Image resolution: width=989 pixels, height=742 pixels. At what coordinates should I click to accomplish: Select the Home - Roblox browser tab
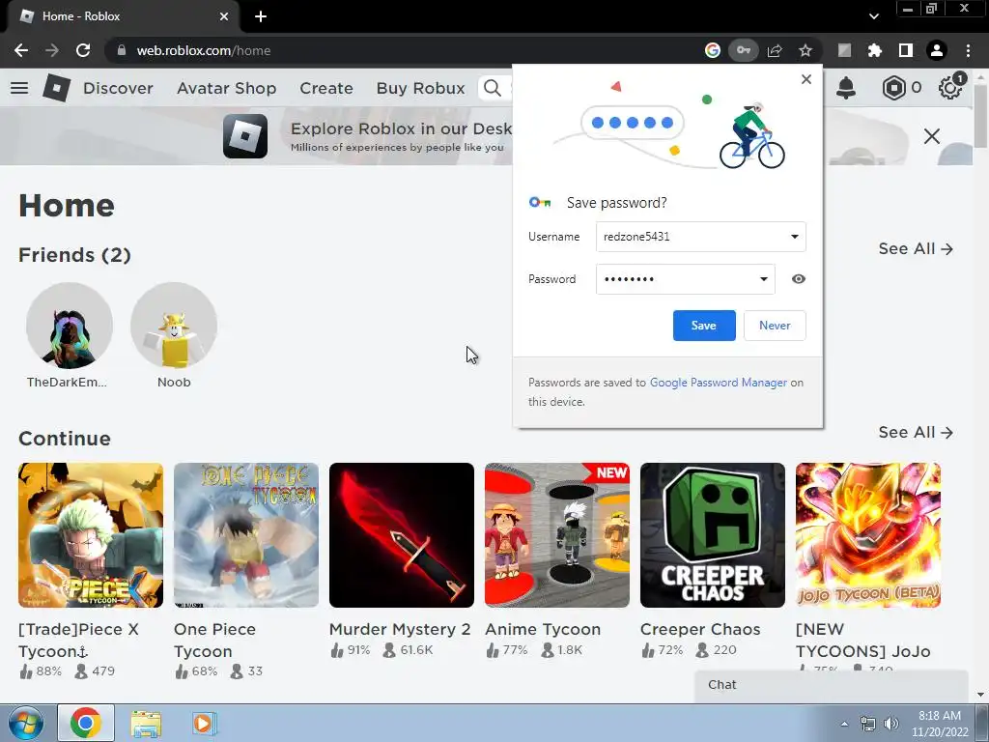pyautogui.click(x=123, y=17)
